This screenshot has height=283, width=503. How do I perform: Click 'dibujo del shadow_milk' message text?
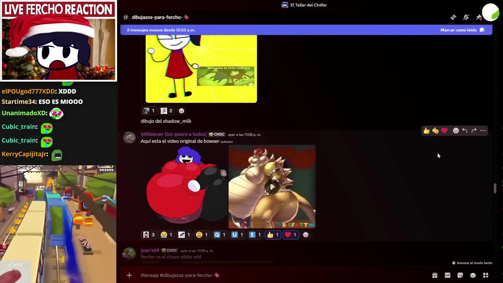pyautogui.click(x=166, y=121)
